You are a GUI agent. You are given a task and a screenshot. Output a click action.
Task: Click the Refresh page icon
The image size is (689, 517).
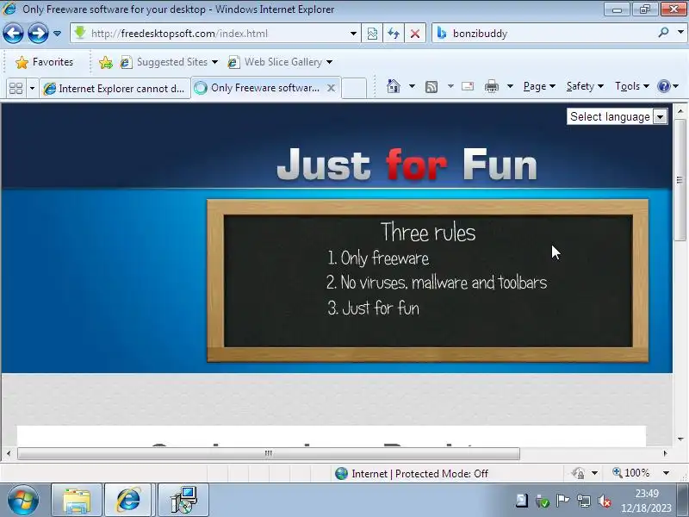394,34
